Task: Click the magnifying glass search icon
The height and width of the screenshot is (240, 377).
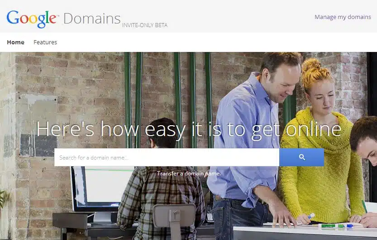Action: [x=302, y=157]
